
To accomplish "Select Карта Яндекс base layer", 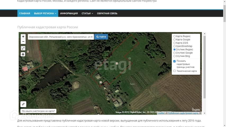I will [174, 36].
